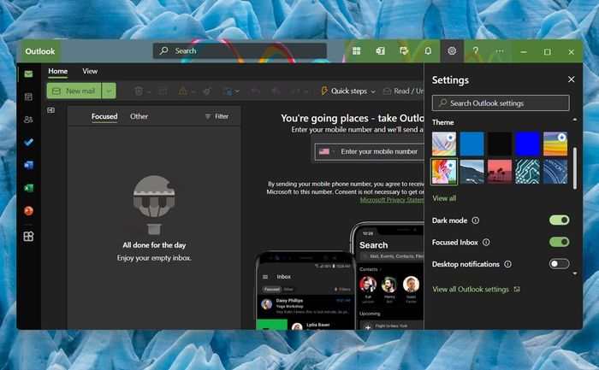Open the Mail module in the sidebar
Viewport: 599px width, 370px height.
click(x=28, y=73)
